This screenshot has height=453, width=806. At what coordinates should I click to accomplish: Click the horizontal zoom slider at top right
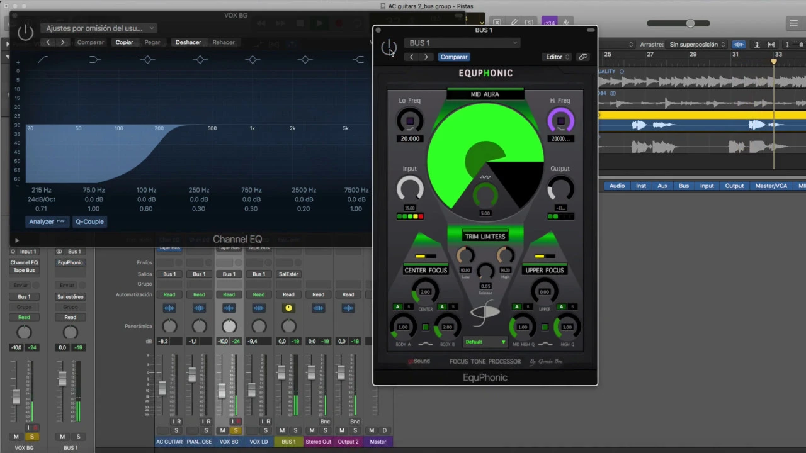[678, 24]
